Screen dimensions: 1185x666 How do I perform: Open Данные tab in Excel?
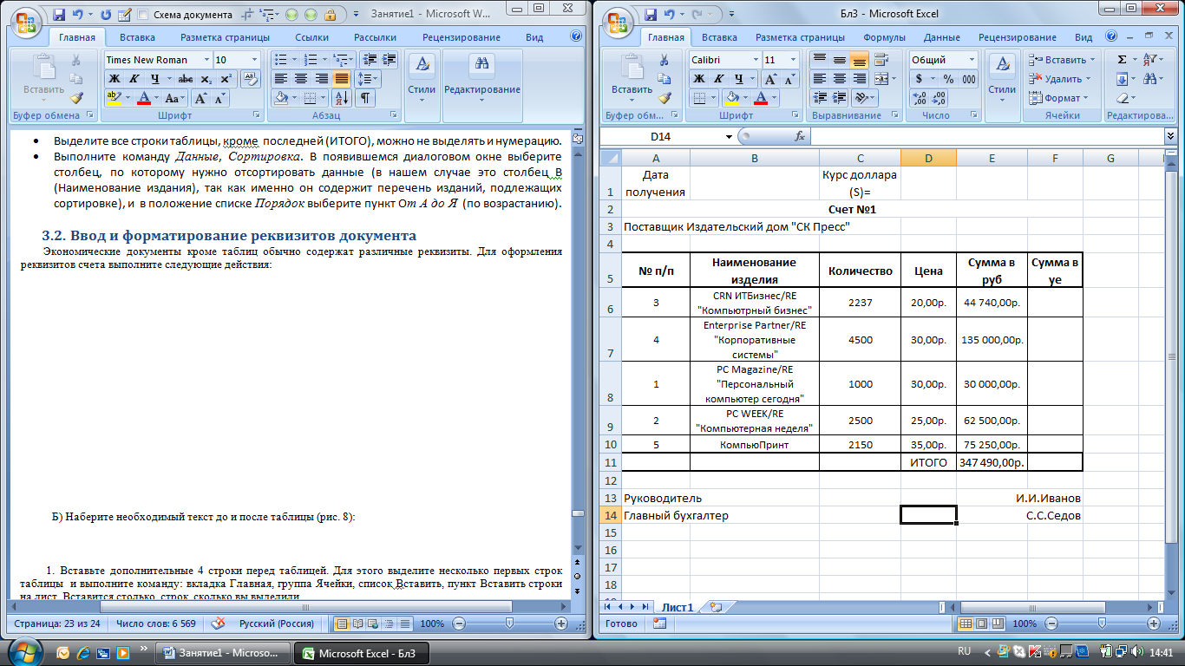coord(941,37)
